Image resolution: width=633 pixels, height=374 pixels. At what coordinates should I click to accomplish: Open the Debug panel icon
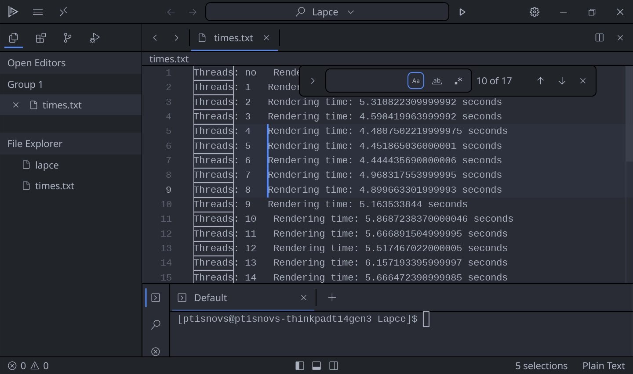(x=95, y=38)
